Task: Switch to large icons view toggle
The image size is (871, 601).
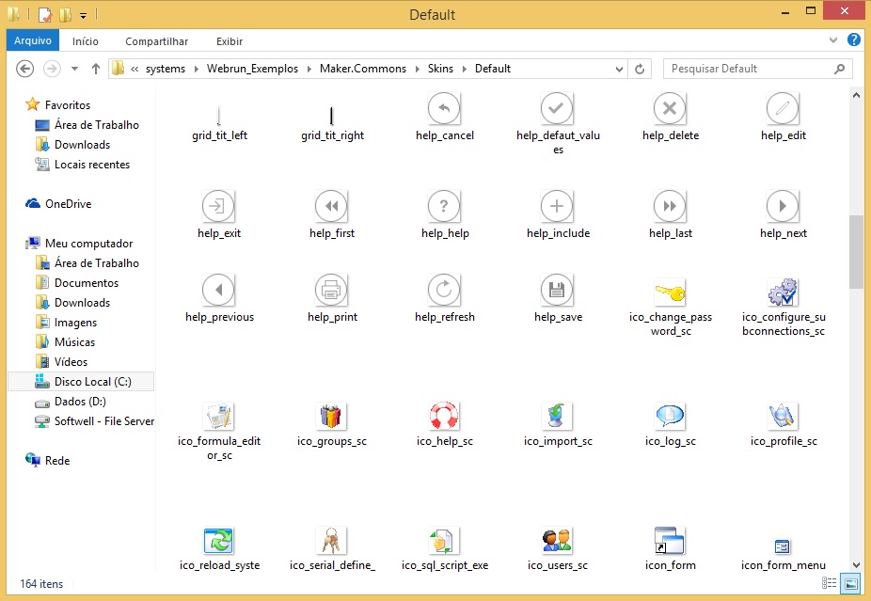Action: [851, 584]
